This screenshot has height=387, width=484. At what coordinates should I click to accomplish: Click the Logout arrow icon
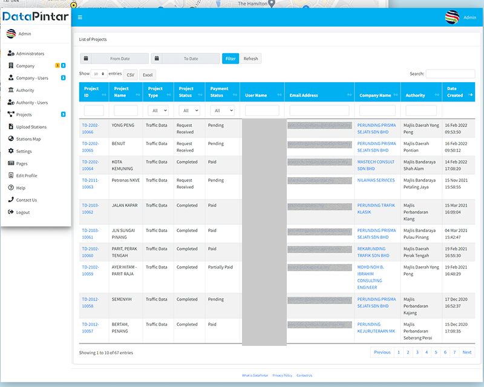[11, 212]
